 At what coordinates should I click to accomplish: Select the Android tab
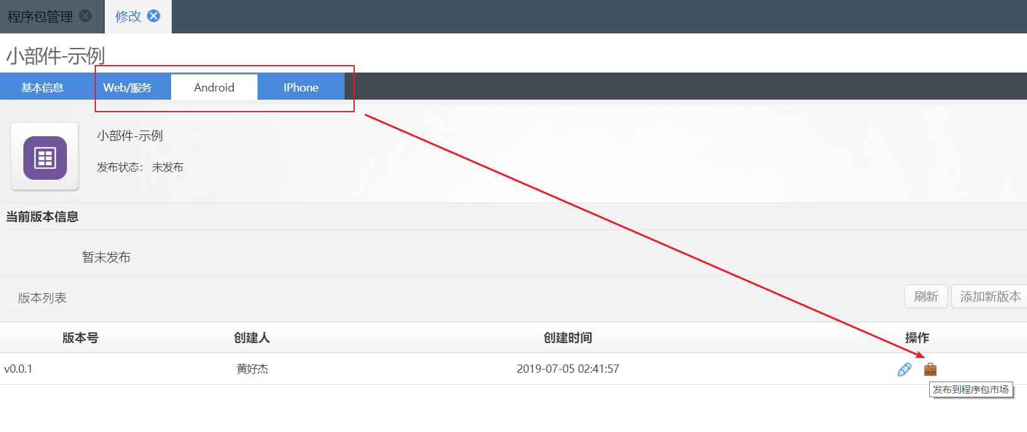coord(214,88)
